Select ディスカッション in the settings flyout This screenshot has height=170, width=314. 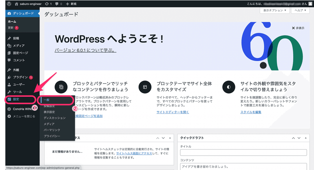point(55,118)
